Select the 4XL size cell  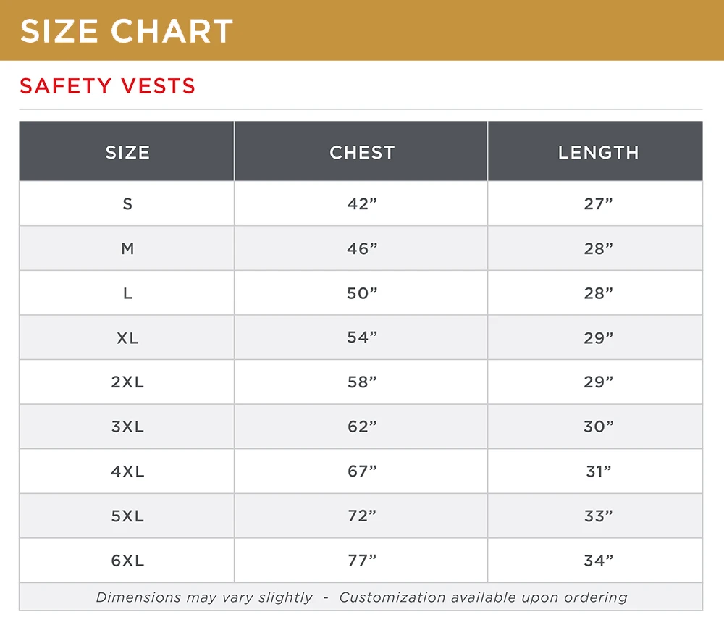(127, 471)
